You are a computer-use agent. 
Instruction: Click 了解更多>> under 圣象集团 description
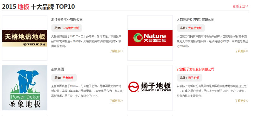tap(116, 101)
